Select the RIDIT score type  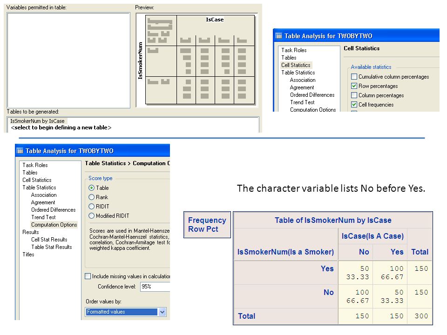pos(92,206)
